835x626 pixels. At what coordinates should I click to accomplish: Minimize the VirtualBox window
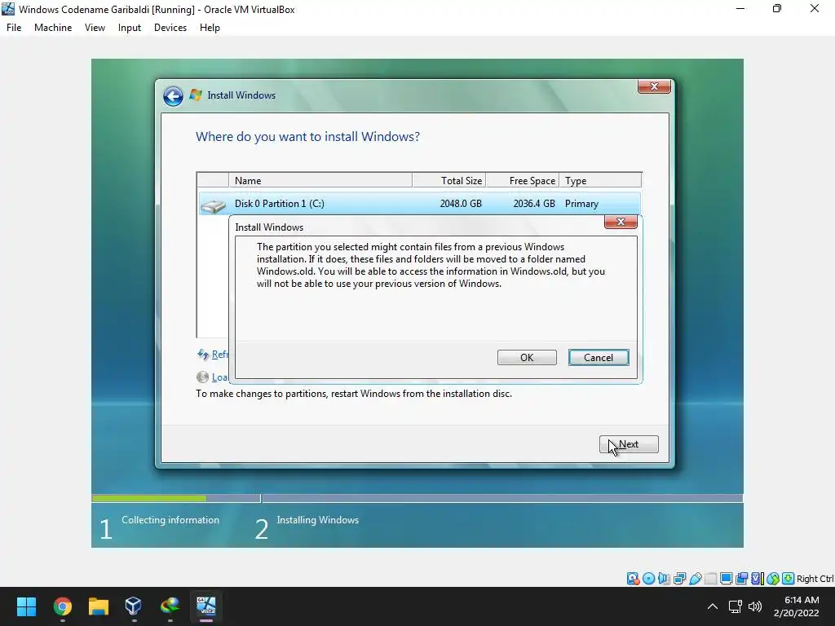pyautogui.click(x=740, y=9)
